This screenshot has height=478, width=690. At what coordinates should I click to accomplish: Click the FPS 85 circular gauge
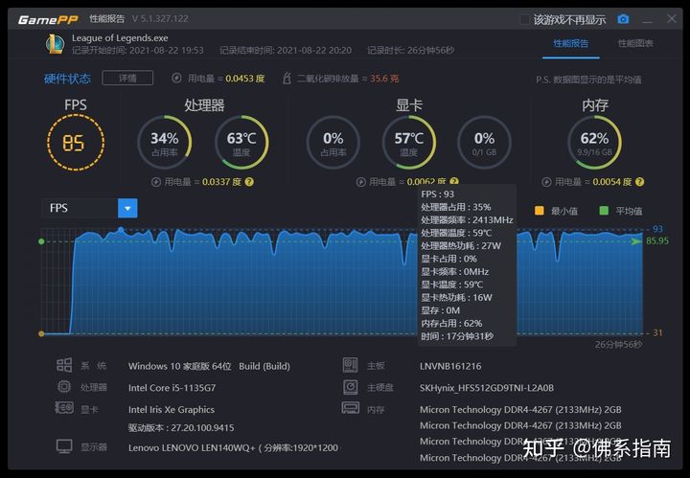76,143
